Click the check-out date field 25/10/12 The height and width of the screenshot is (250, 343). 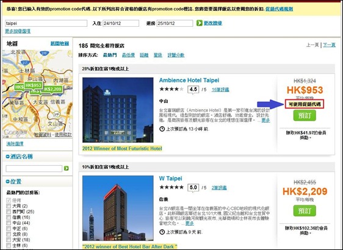[175, 23]
